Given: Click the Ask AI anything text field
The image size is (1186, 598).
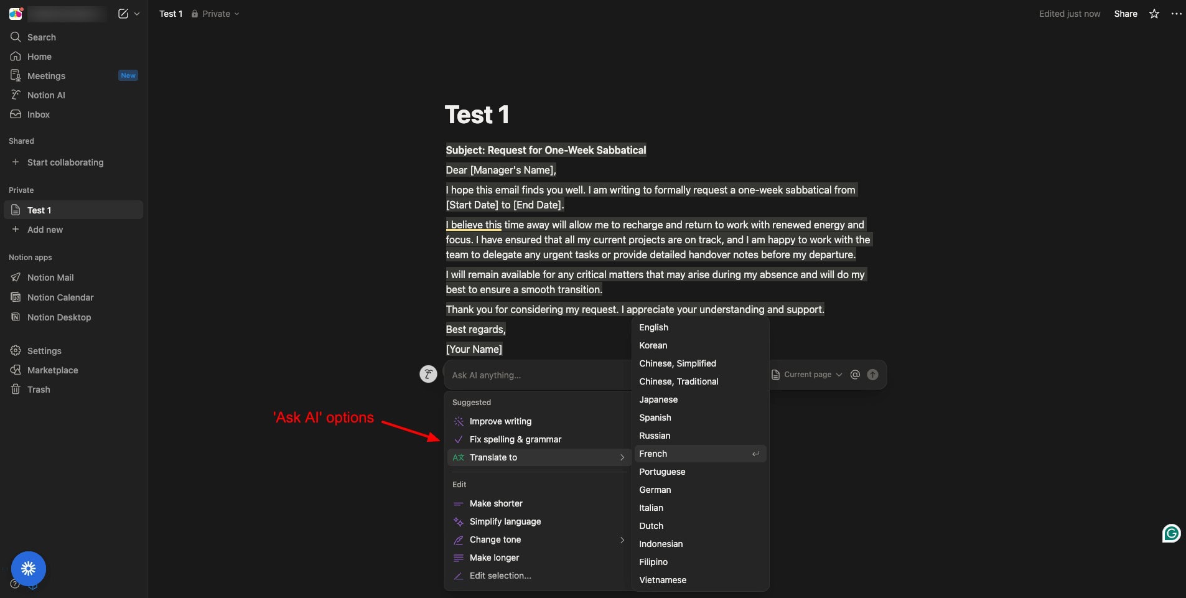Looking at the screenshot, I should click(x=535, y=375).
